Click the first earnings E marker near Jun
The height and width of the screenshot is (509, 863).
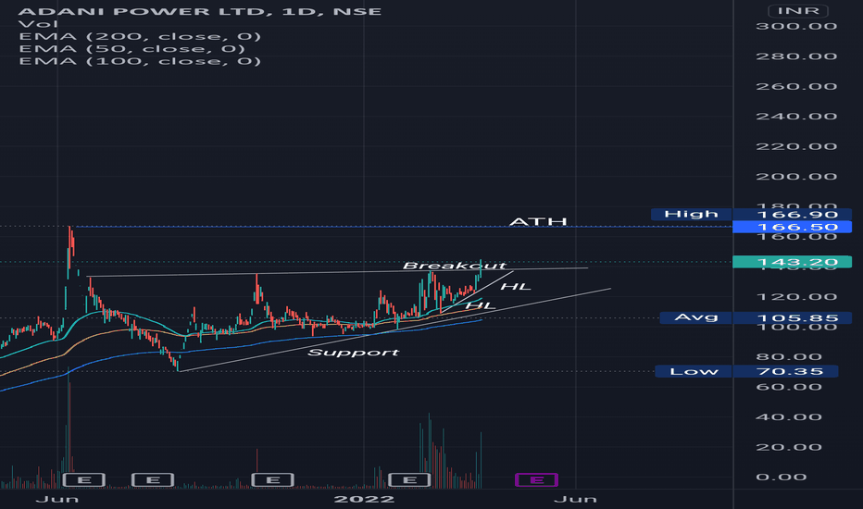[84, 479]
